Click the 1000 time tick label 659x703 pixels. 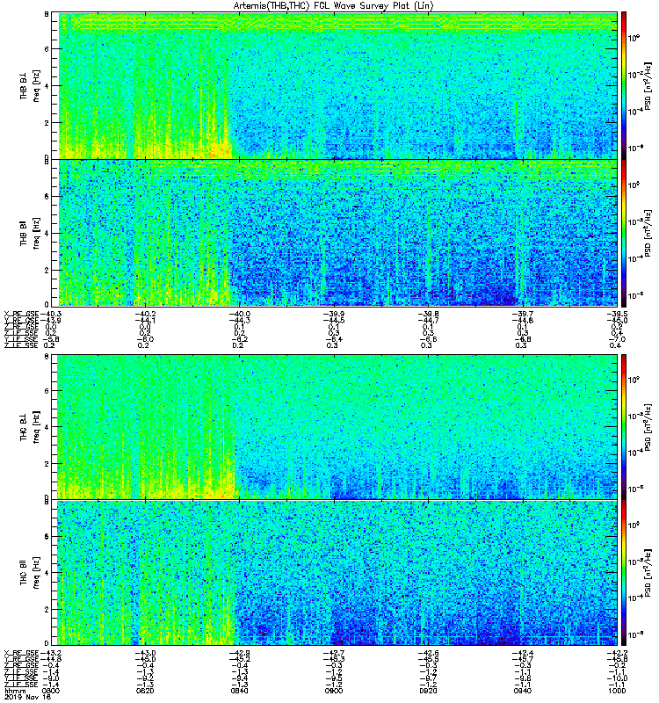(x=617, y=691)
